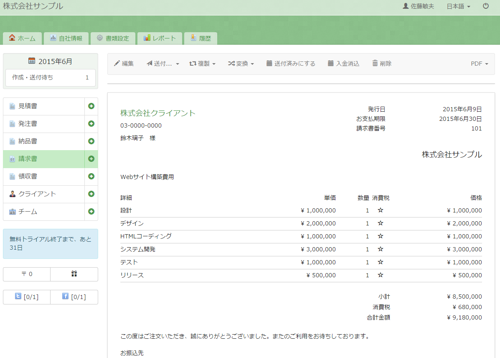The width and height of the screenshot is (500, 358).
Task: Add new チーム with plus icon
Action: click(91, 212)
